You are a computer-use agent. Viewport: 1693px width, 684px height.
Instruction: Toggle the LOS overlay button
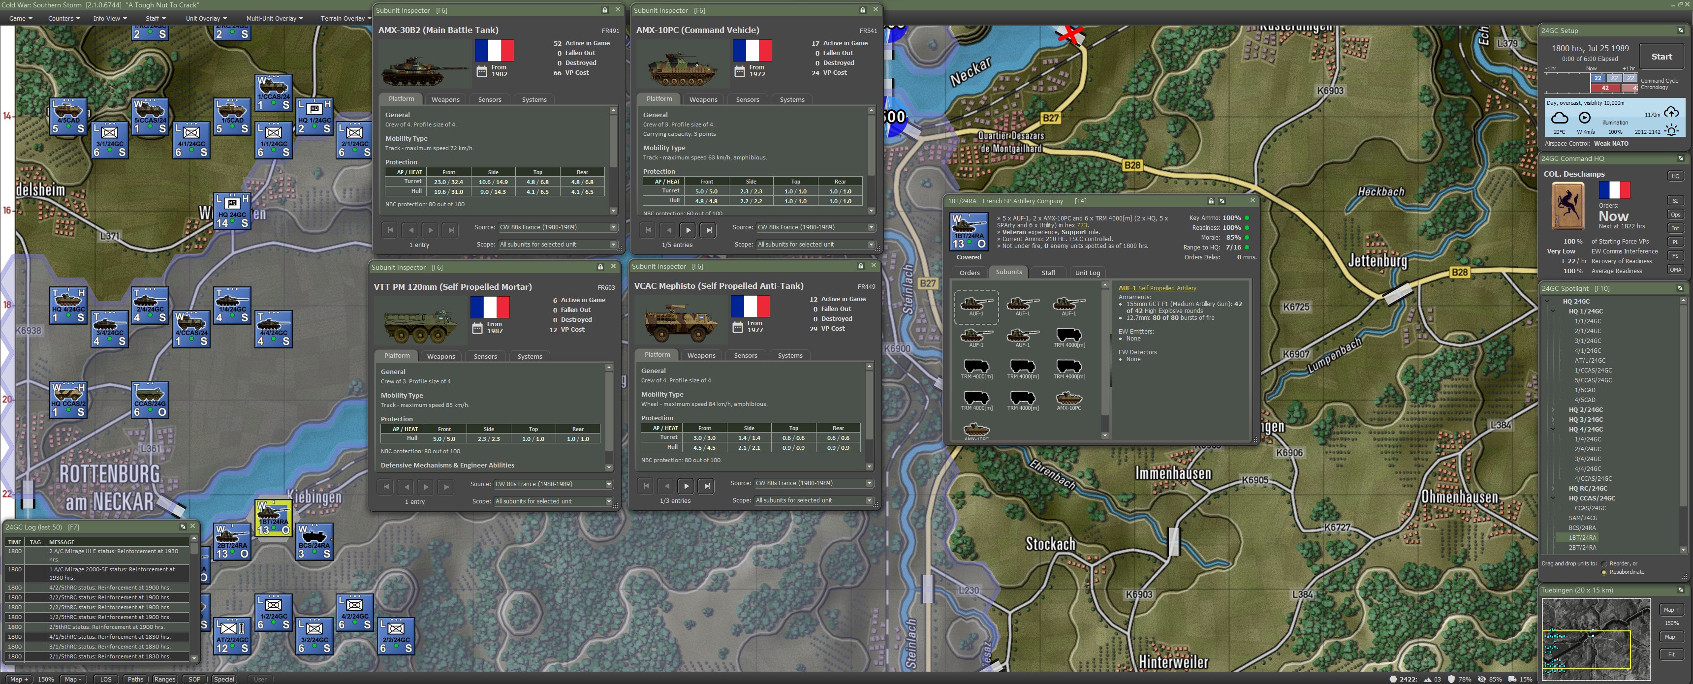click(x=106, y=680)
